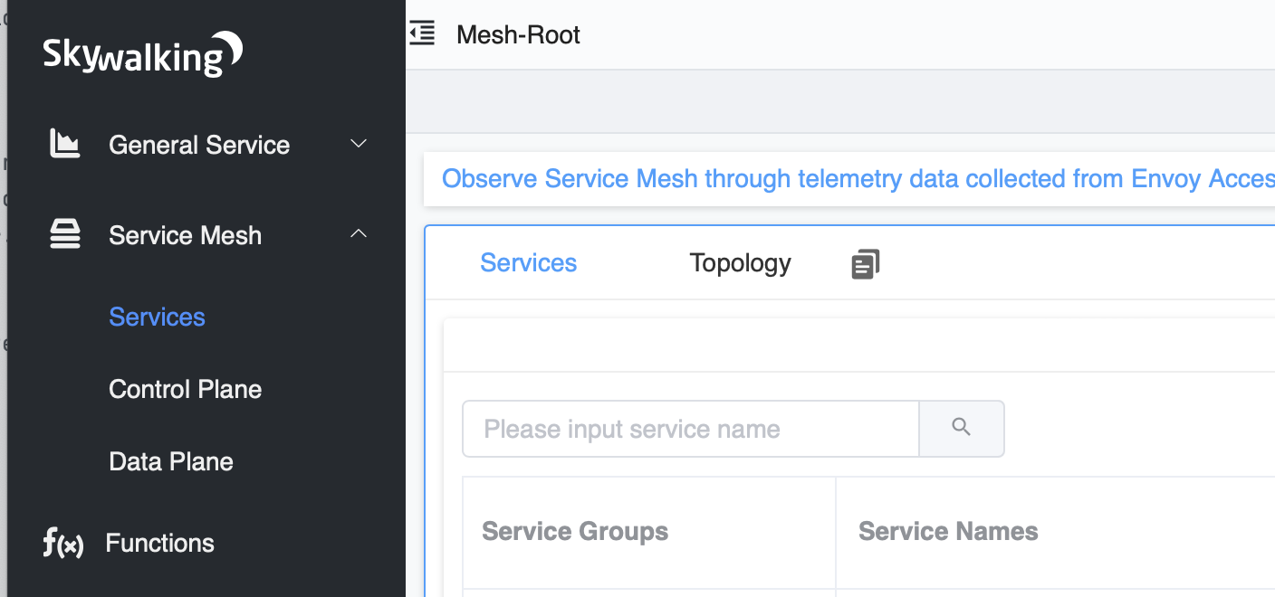
Task: Open Control Plane in the sidebar
Action: (x=185, y=389)
